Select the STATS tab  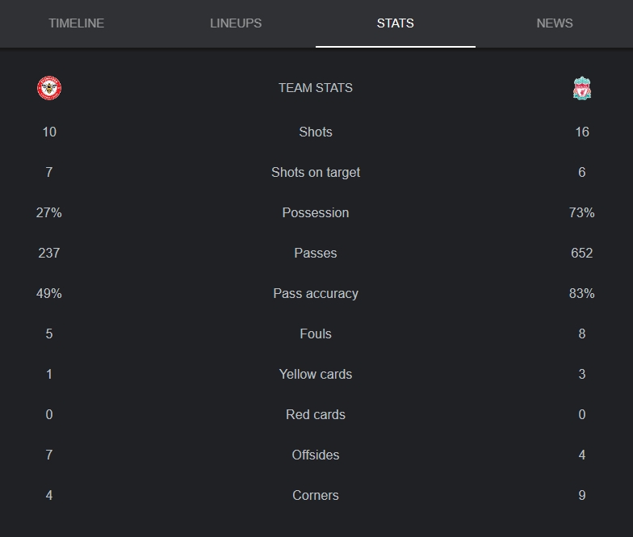(x=396, y=23)
